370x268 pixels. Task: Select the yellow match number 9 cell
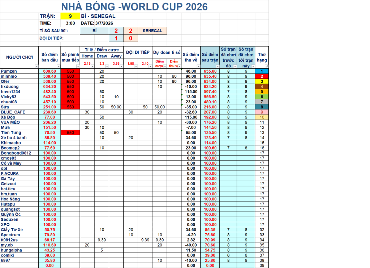[x=70, y=16]
